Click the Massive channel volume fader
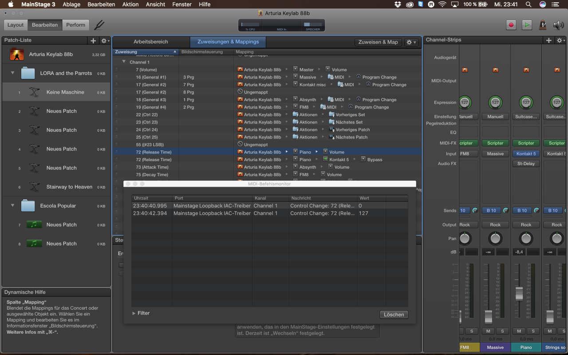Screen dimensions: 568x355 pos(488,317)
